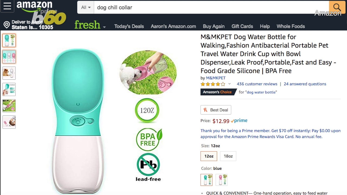Click the orange search magnifier button

(337, 7)
